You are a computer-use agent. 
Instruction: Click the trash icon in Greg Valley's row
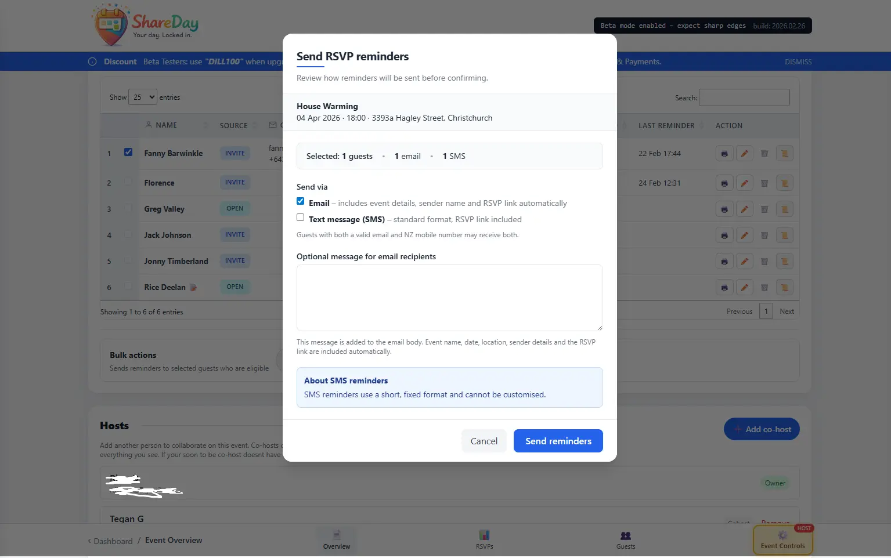coord(764,209)
